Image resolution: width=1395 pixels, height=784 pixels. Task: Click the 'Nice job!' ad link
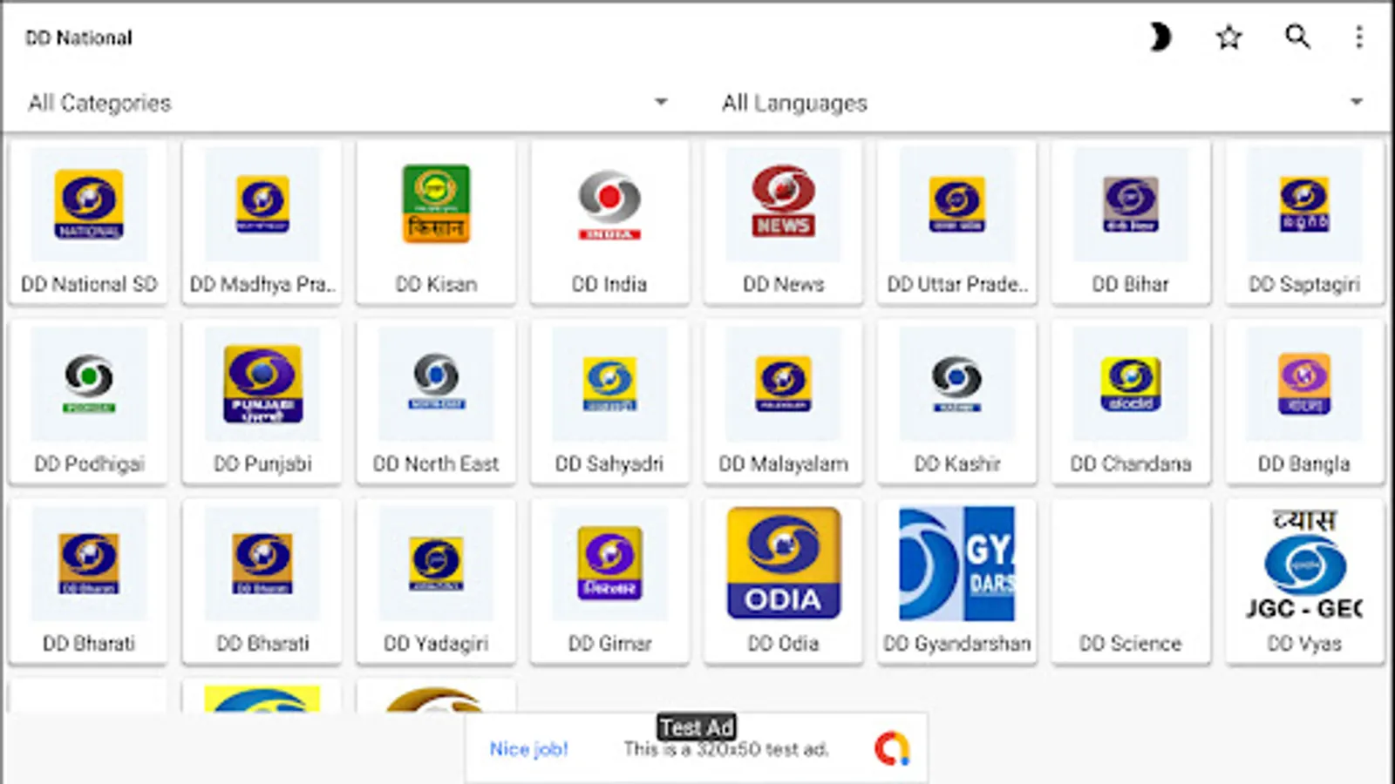[528, 749]
